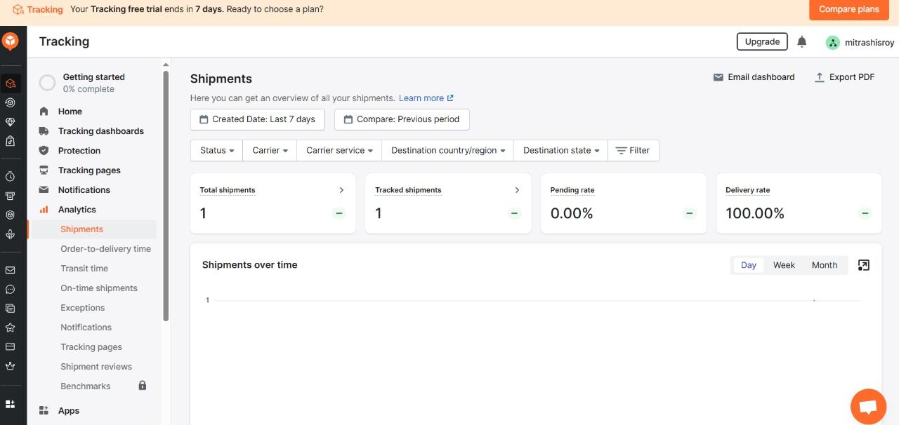This screenshot has height=425, width=899.
Task: Expand the Destination country/region filter
Action: click(447, 150)
